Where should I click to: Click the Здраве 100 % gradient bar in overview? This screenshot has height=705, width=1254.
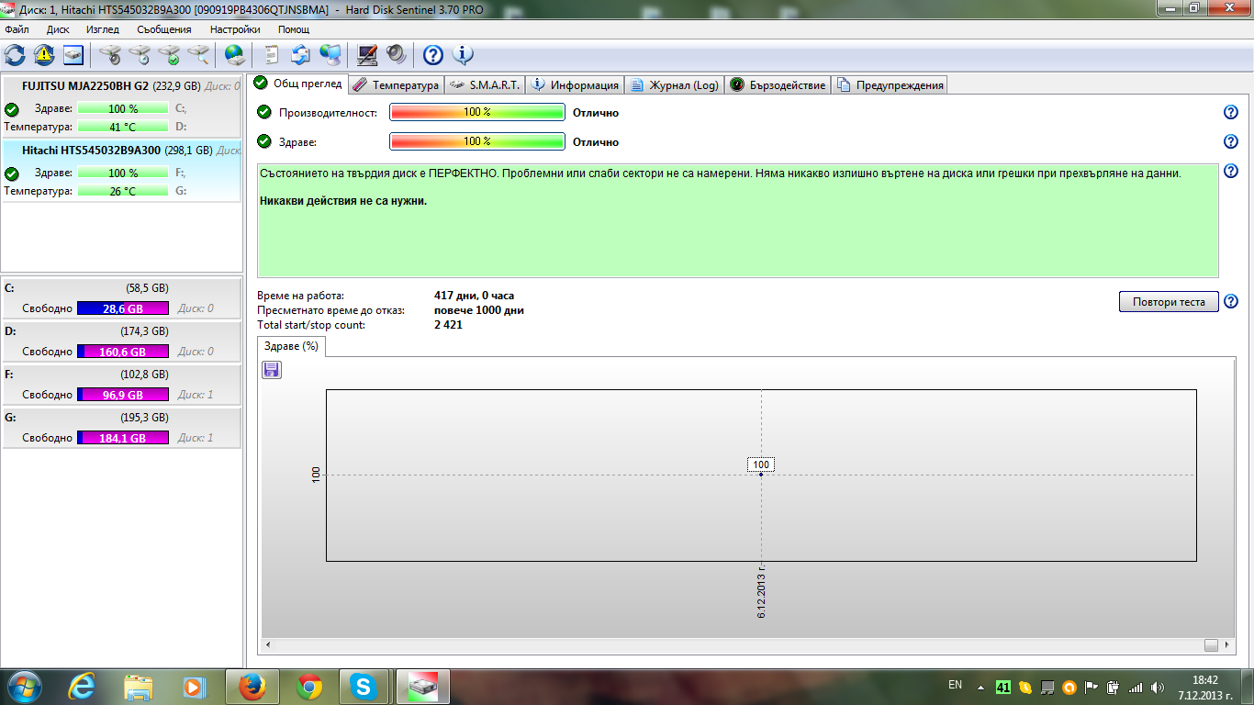tap(477, 141)
